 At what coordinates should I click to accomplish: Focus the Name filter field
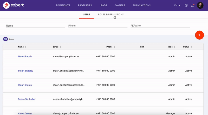point(36,26)
